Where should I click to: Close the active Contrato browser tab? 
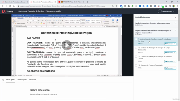pos(55,2)
